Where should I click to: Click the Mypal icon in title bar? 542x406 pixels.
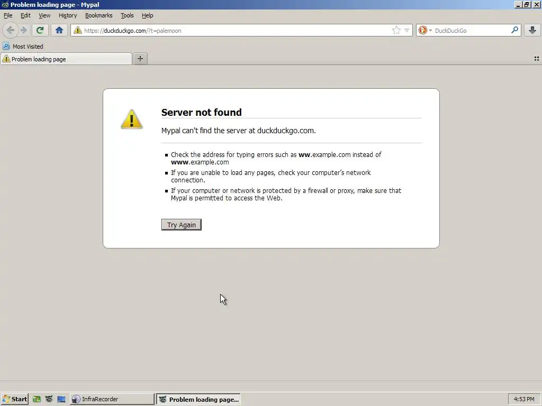point(5,4)
